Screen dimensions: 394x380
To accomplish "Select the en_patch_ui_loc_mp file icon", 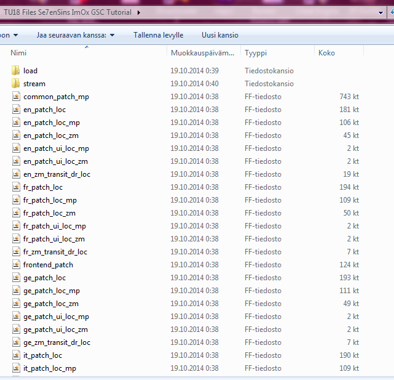I will coord(16,148).
